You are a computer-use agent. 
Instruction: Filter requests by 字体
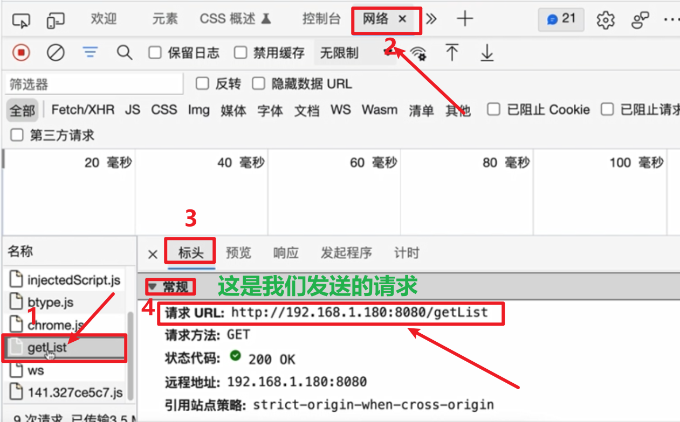[270, 110]
